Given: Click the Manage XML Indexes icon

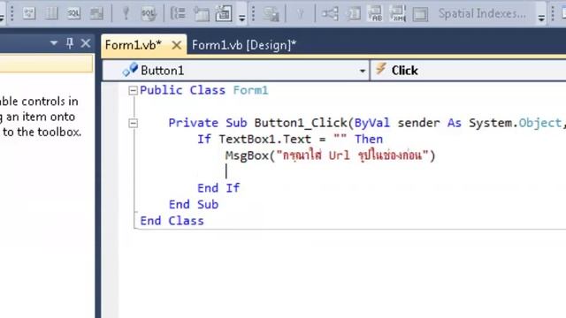Looking at the screenshot, I should coord(398,14).
